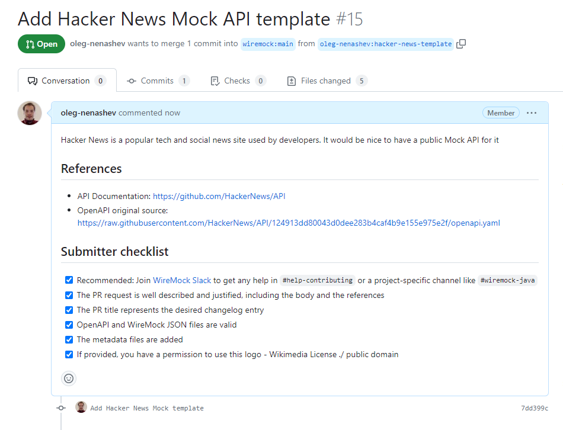This screenshot has width=563, height=430.
Task: Open commit hash 7dd399c
Action: coord(535,408)
